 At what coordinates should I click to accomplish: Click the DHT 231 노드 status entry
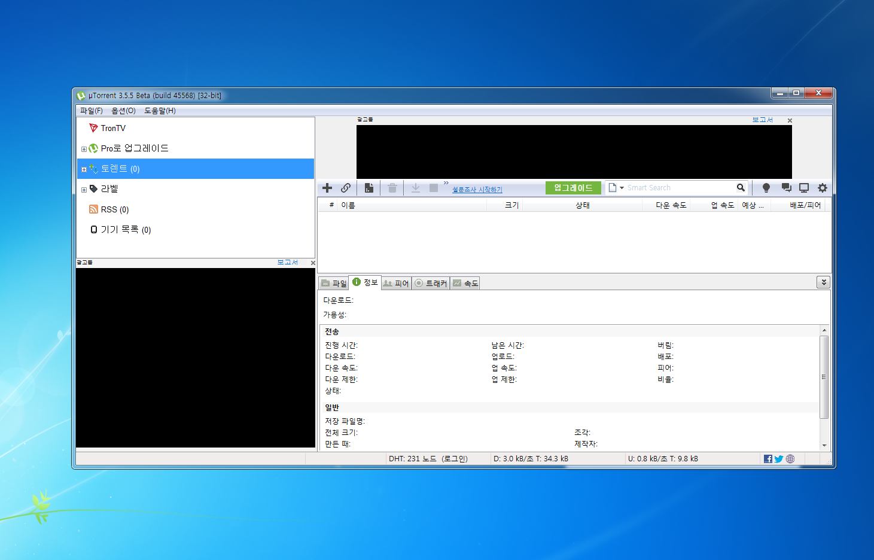[x=428, y=459]
